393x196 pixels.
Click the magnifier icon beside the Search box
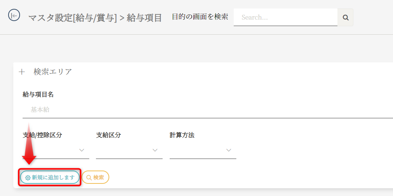tap(345, 17)
